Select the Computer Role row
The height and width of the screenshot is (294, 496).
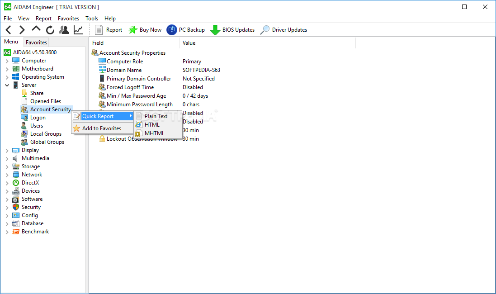(x=150, y=62)
